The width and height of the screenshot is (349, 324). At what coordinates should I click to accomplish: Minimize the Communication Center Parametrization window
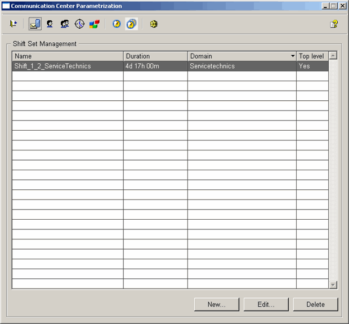pyautogui.click(x=325, y=6)
